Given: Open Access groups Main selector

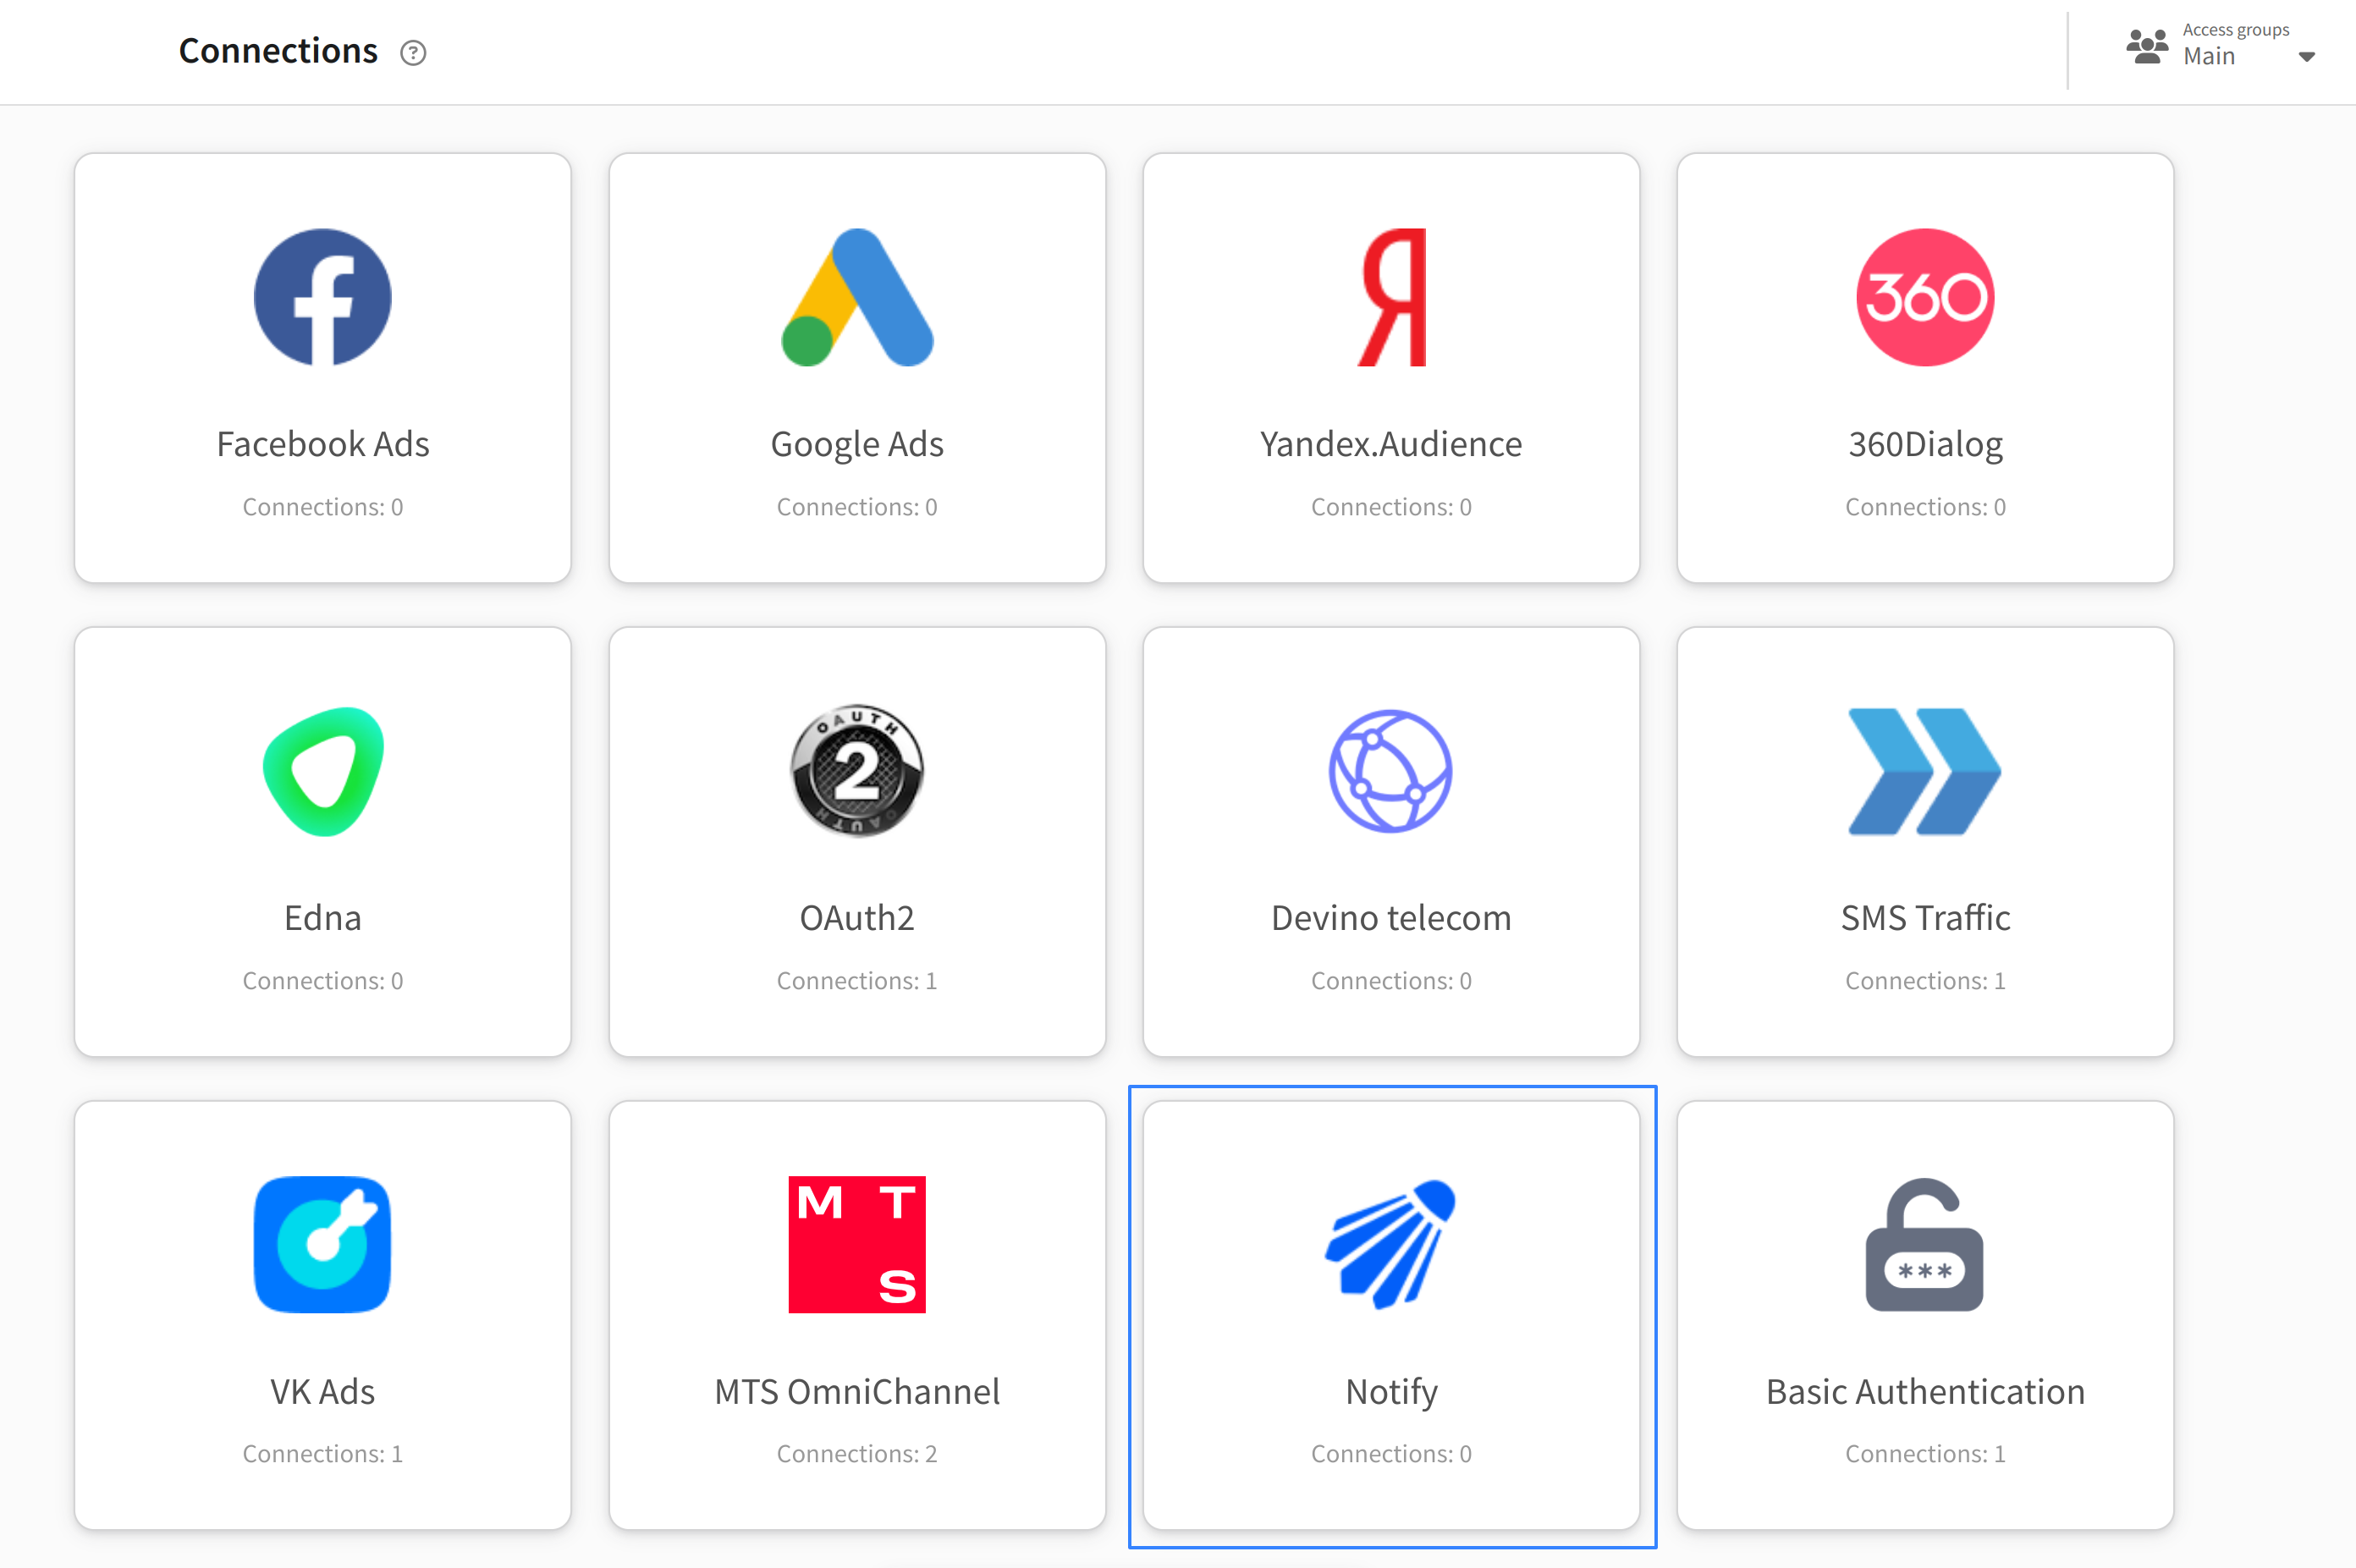Looking at the screenshot, I should point(2221,46).
